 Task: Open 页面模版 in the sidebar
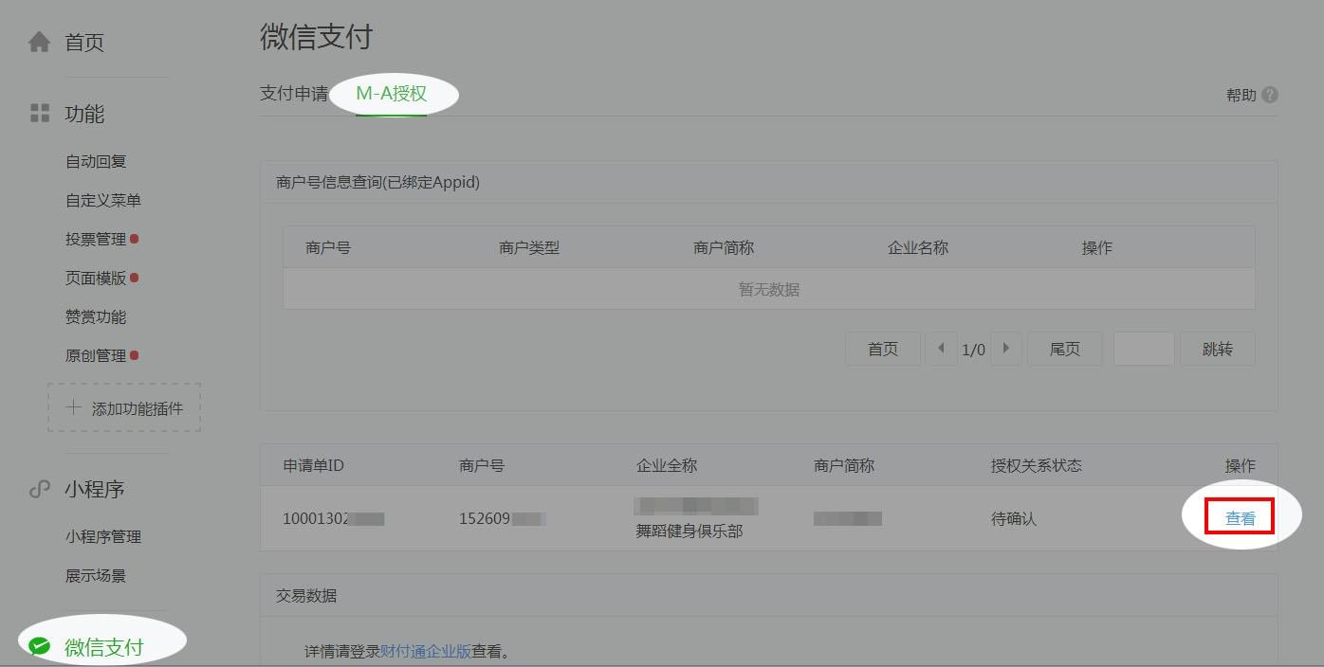96,278
